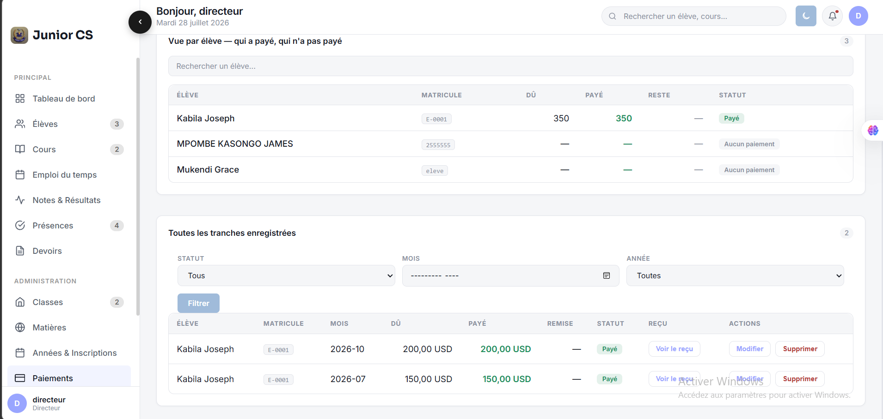Click the Emploi du temps calendar icon

click(x=20, y=174)
